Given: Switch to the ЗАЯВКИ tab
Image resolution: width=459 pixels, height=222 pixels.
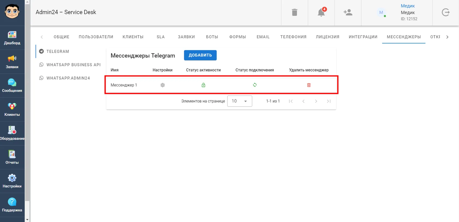Looking at the screenshot, I should 186,37.
